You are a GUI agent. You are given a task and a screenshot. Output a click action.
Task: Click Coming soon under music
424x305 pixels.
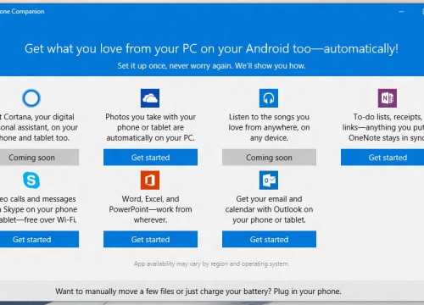[269, 158]
